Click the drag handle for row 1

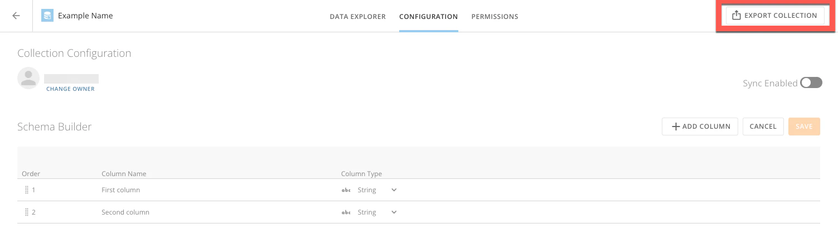pos(26,190)
